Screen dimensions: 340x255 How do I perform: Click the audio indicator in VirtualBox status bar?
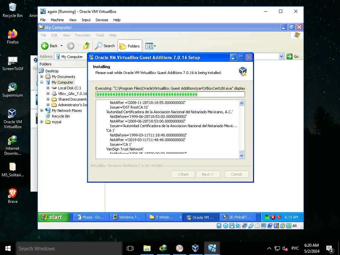238,226
